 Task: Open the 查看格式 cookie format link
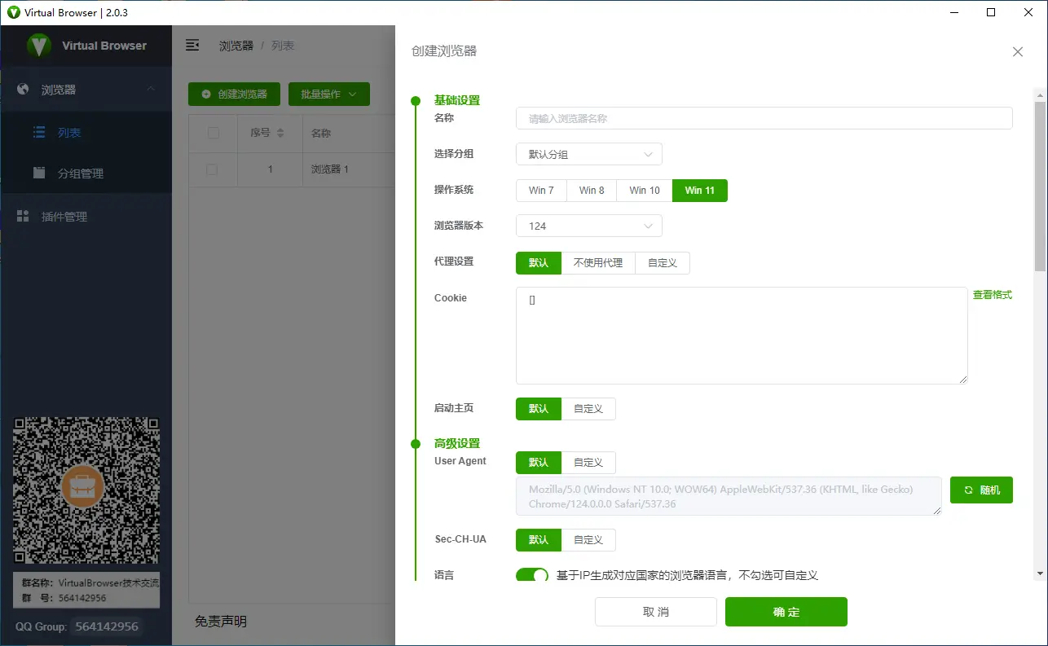992,295
